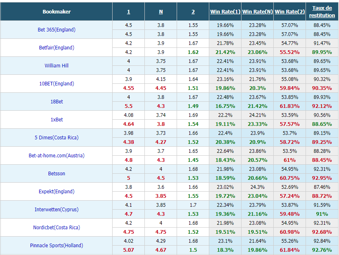Click win rate 61.84% for Pinnacle Sports

pos(290,250)
